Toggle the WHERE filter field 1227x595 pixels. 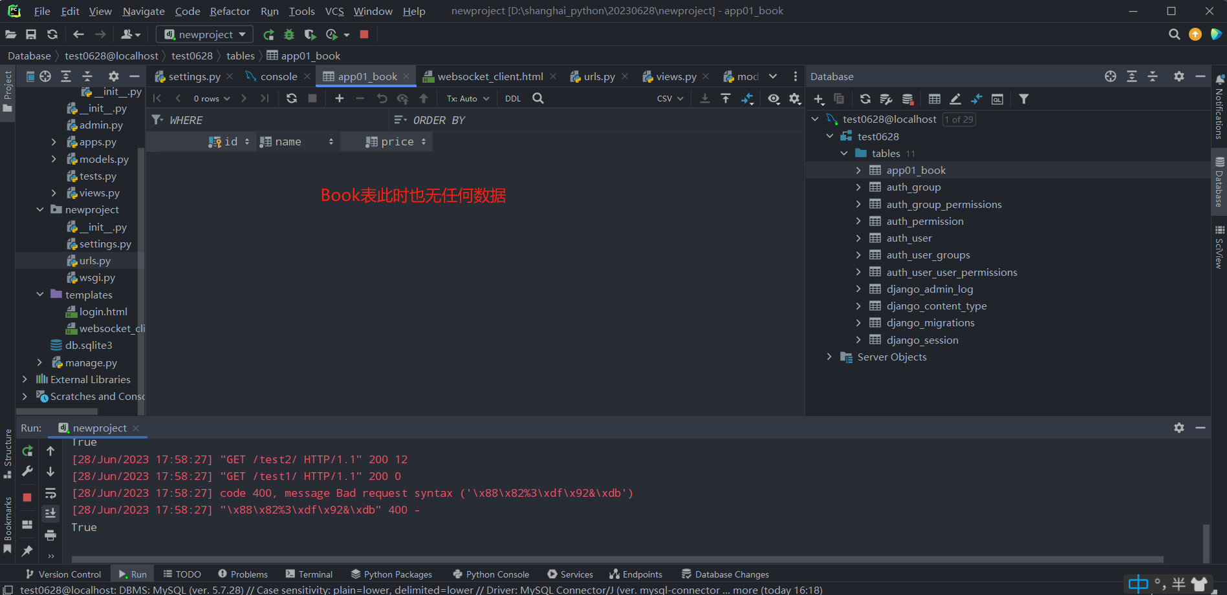pyautogui.click(x=268, y=120)
